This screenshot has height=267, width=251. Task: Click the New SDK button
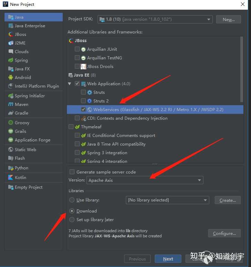pos(228,19)
